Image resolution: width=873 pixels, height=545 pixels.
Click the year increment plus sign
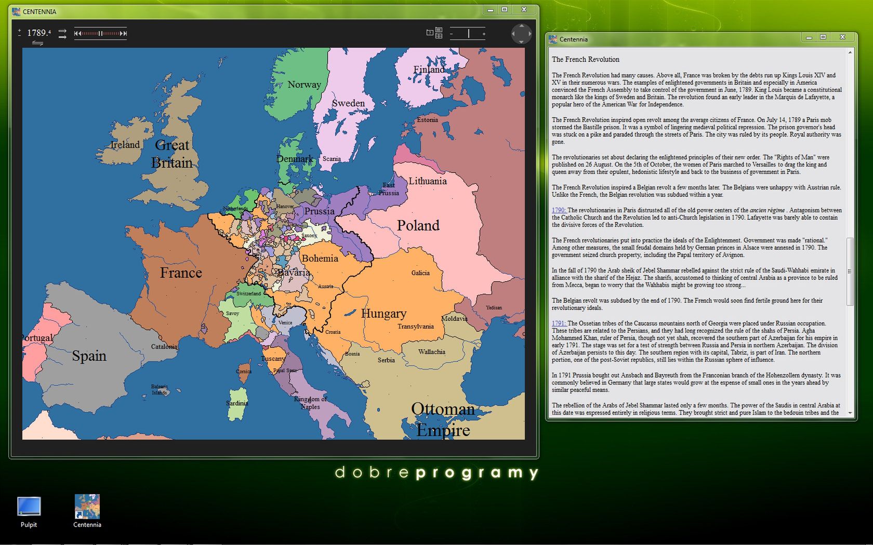click(19, 31)
